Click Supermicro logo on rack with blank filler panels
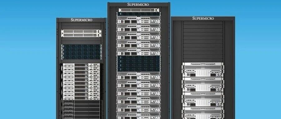Image resolution: width=281 pixels, height=119 pixels. pos(203,18)
